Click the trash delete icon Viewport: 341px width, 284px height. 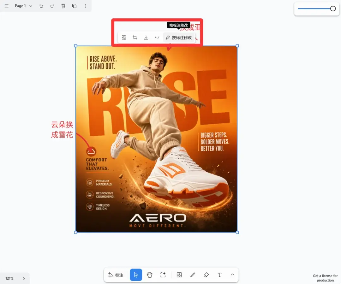pos(63,6)
